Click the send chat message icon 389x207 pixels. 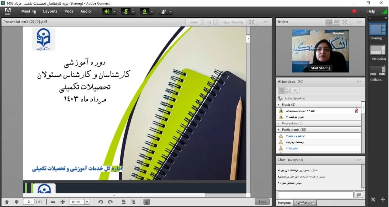(x=359, y=195)
